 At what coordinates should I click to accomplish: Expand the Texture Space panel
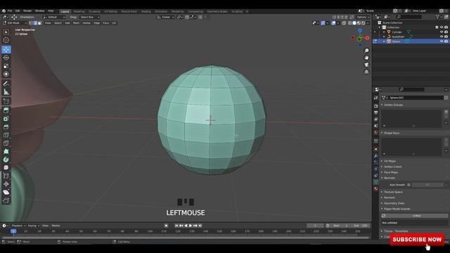pos(393,192)
